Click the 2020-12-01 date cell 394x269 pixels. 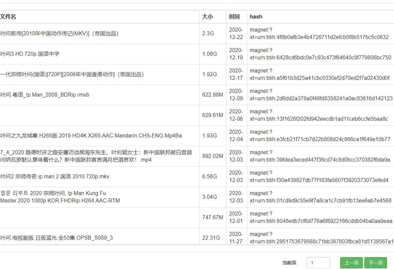click(236, 217)
